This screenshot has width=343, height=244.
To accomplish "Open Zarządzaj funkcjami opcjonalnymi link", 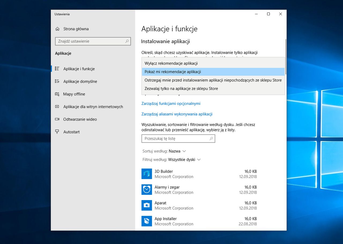I will pos(171,104).
